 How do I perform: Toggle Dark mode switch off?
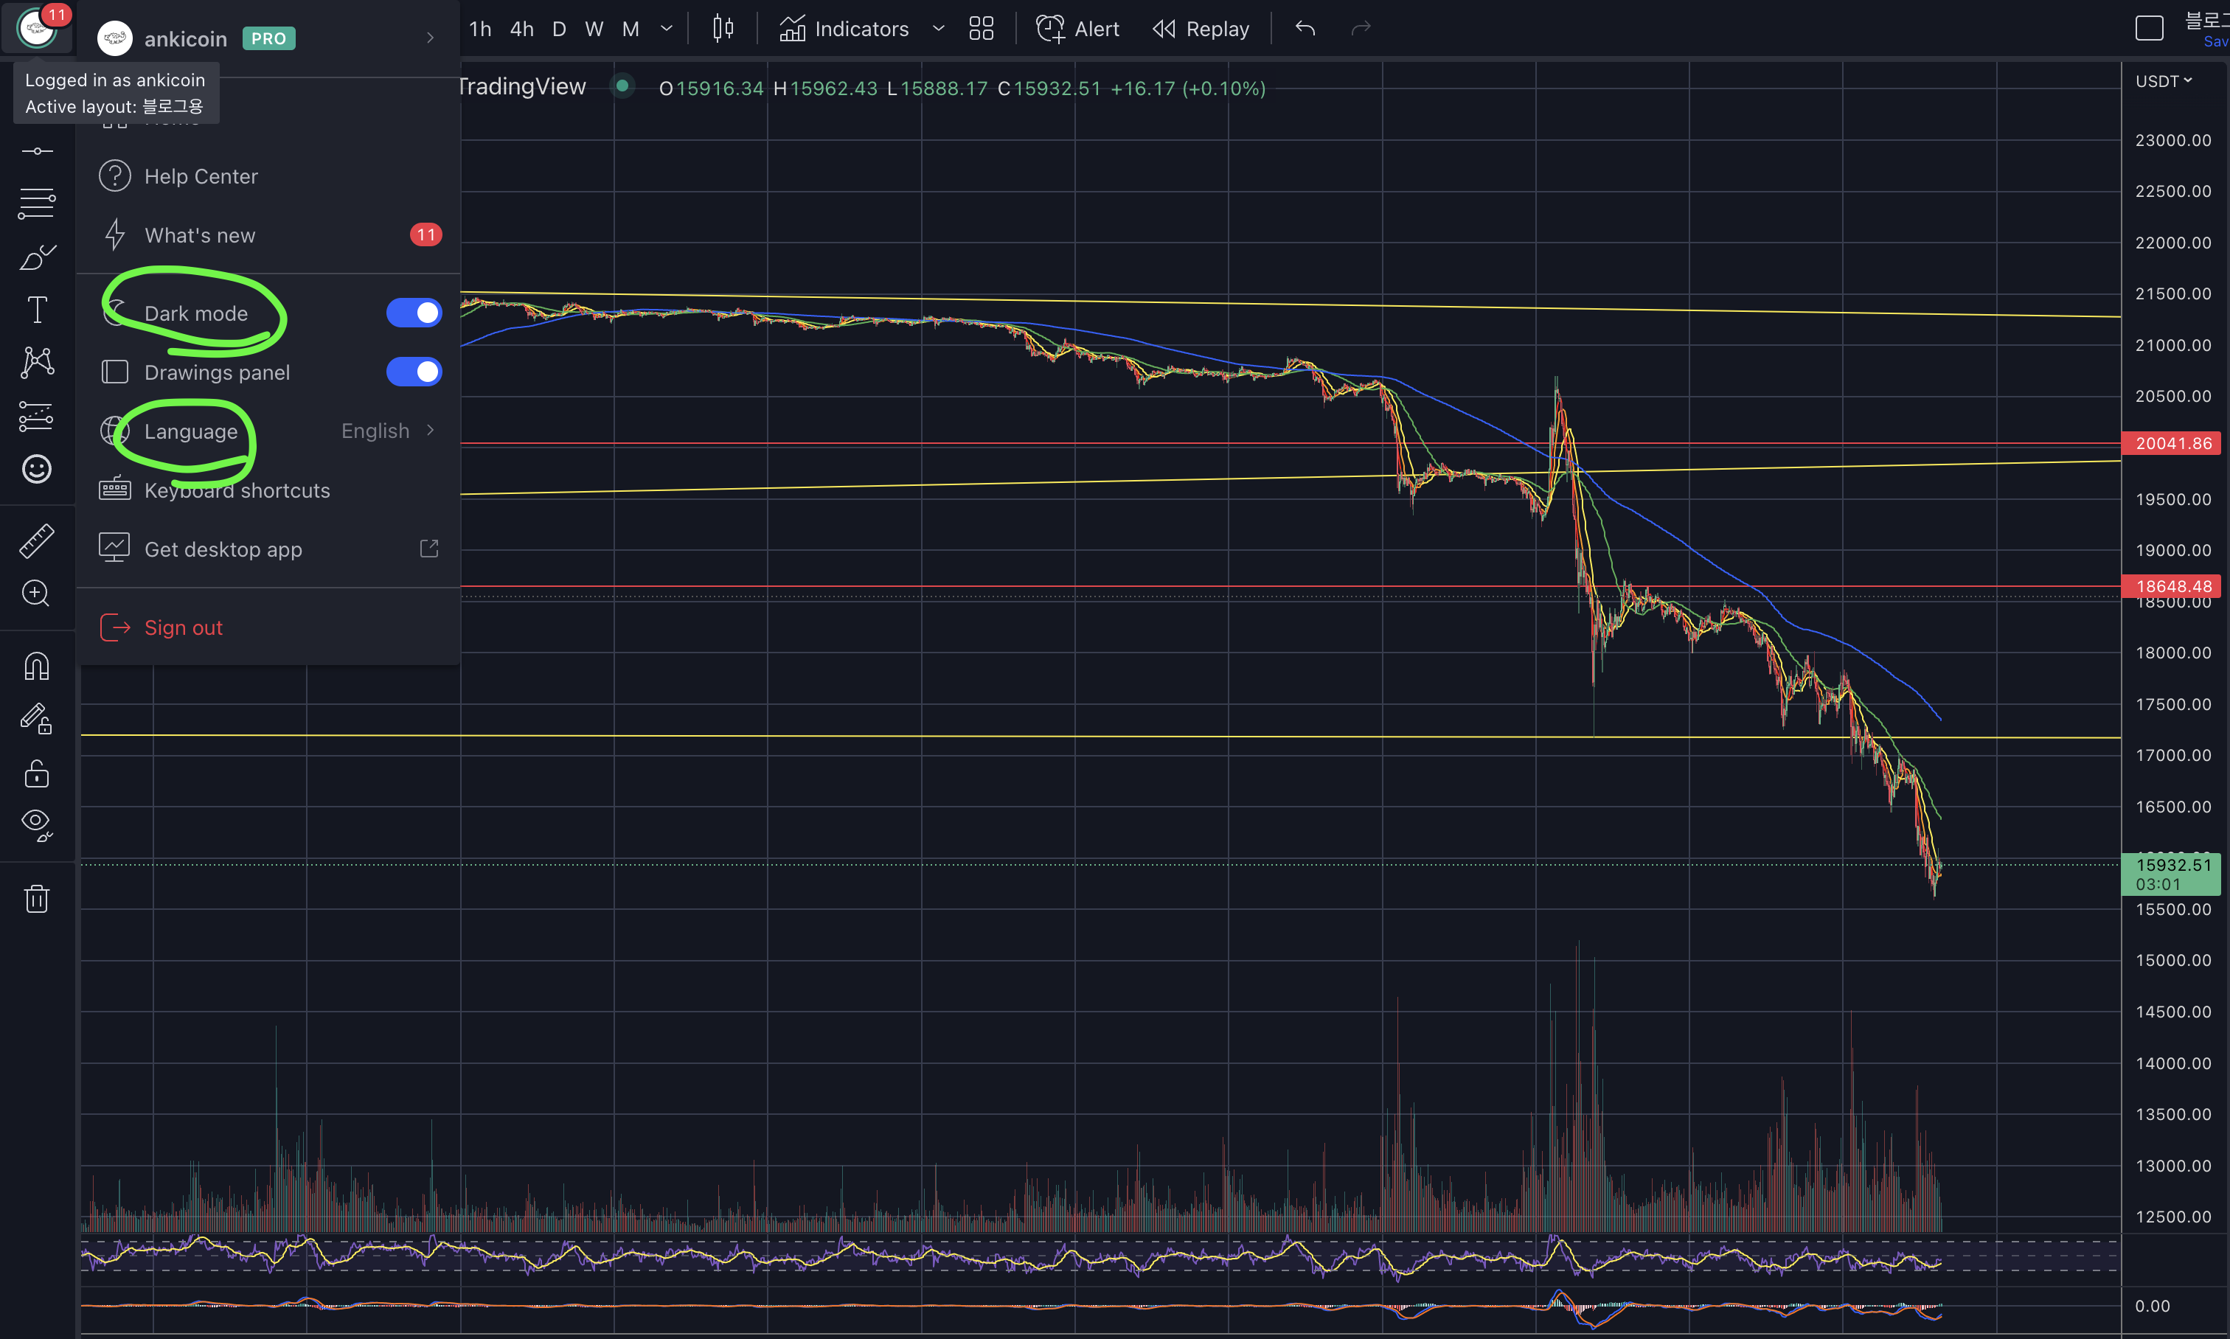coord(413,313)
